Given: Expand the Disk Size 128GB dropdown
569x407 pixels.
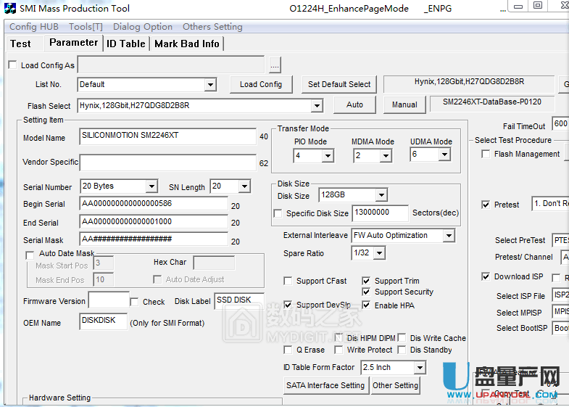Looking at the screenshot, I should (x=381, y=195).
